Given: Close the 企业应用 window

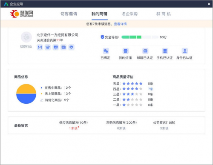Looking at the screenshot, I should pyautogui.click(x=209, y=4).
